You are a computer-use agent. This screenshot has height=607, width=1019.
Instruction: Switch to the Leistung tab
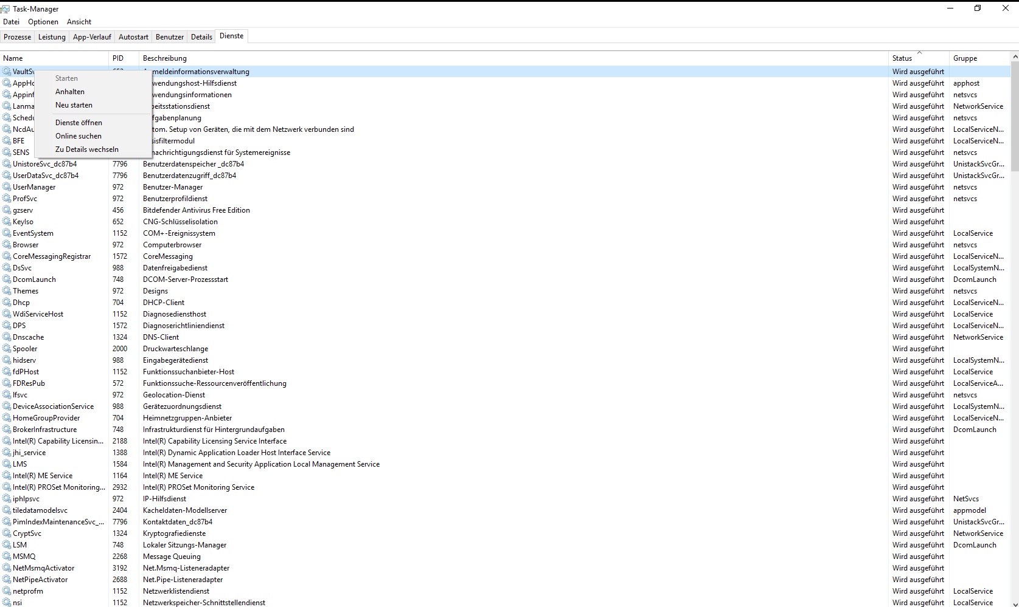coord(52,37)
